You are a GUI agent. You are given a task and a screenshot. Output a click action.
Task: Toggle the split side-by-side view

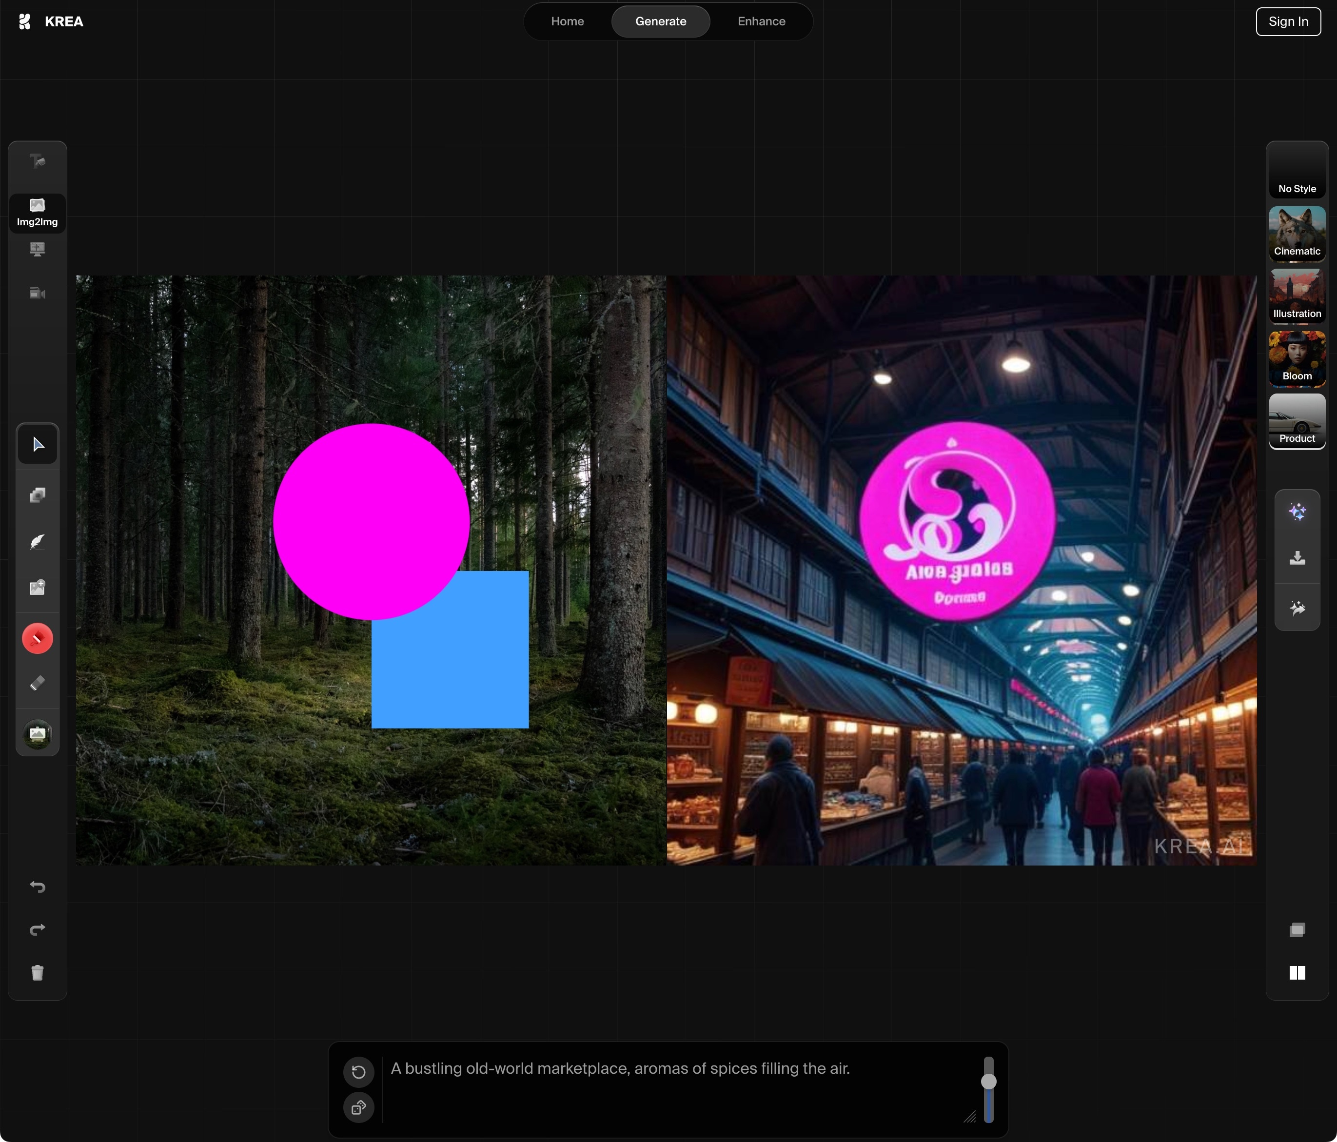(x=1297, y=973)
